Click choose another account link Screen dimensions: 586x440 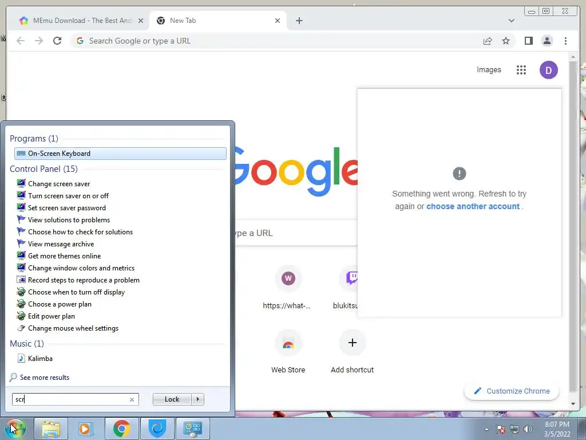pos(473,206)
